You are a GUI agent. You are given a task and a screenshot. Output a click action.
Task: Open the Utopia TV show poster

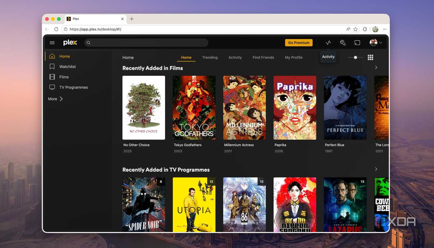[x=194, y=205]
